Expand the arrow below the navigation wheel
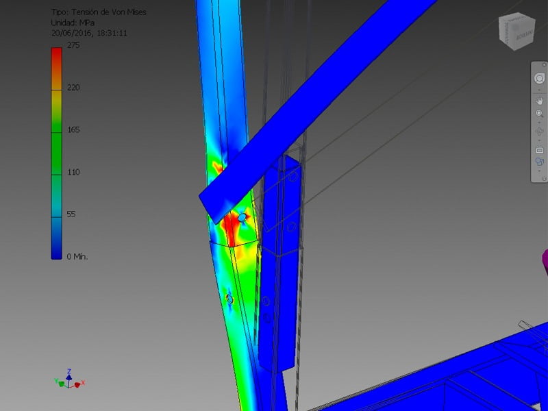This screenshot has height=411, width=548. 539,89
